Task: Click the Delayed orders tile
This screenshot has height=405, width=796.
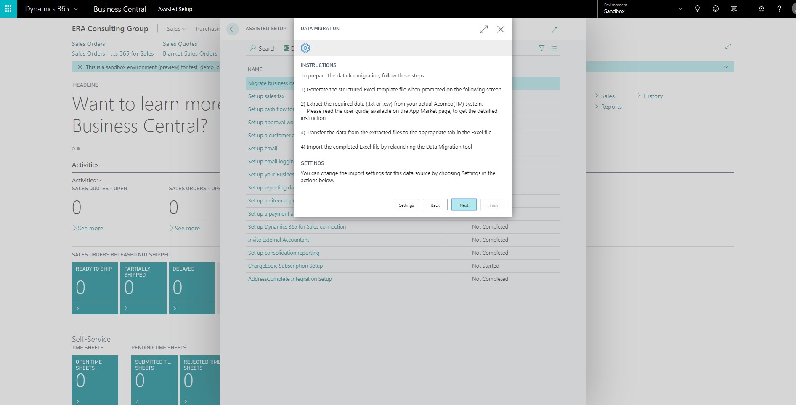Action: (x=192, y=288)
